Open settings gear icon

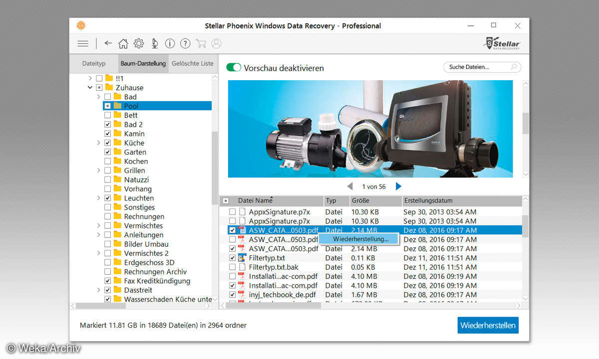139,43
